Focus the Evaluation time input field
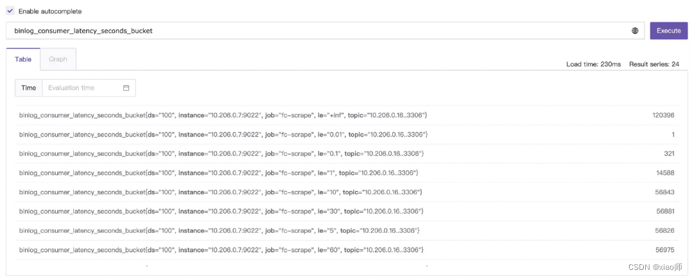Viewport: 692px width, 277px height. (x=89, y=88)
